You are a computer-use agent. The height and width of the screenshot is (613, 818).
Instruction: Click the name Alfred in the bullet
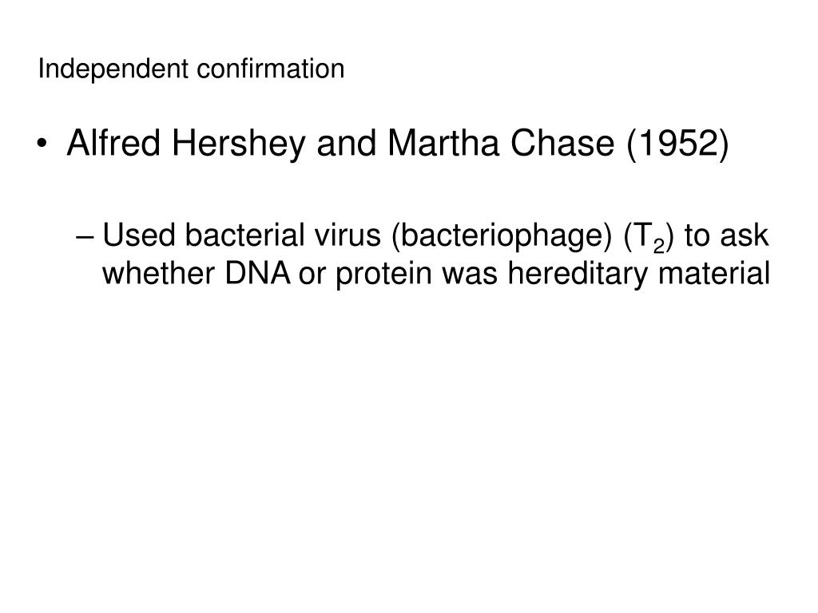point(113,143)
